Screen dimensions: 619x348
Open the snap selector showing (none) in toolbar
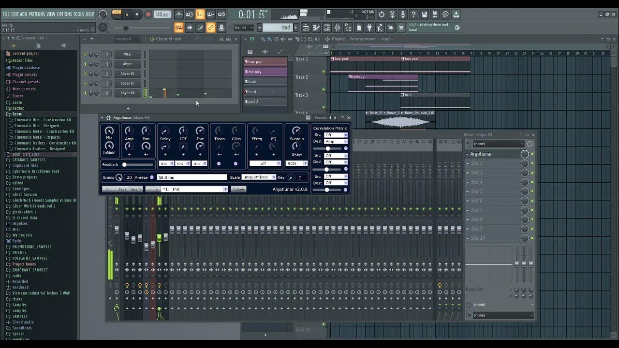click(x=244, y=28)
